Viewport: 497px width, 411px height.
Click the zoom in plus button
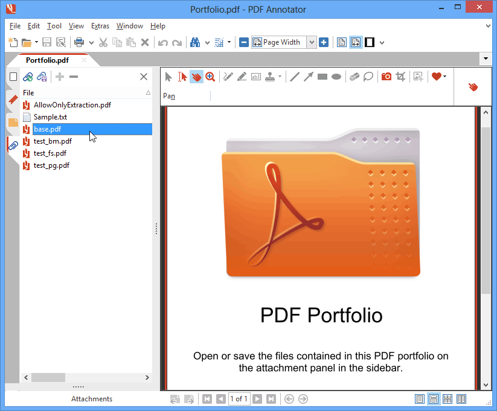[x=324, y=42]
